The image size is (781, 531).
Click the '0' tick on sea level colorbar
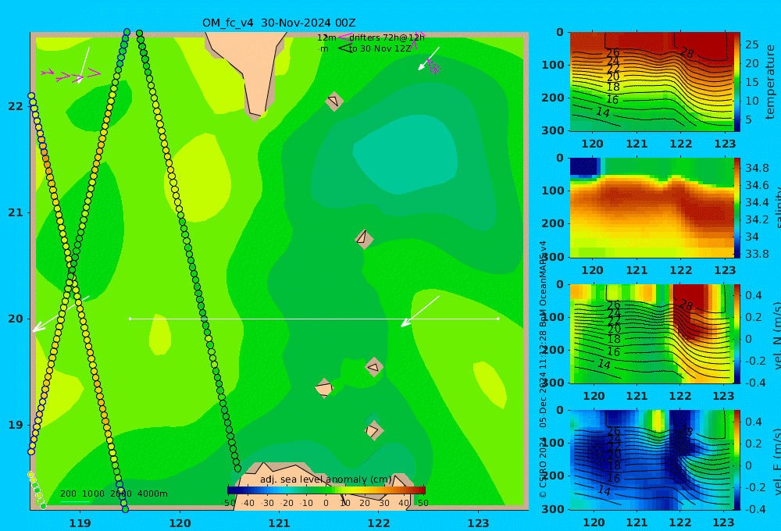pos(326,503)
